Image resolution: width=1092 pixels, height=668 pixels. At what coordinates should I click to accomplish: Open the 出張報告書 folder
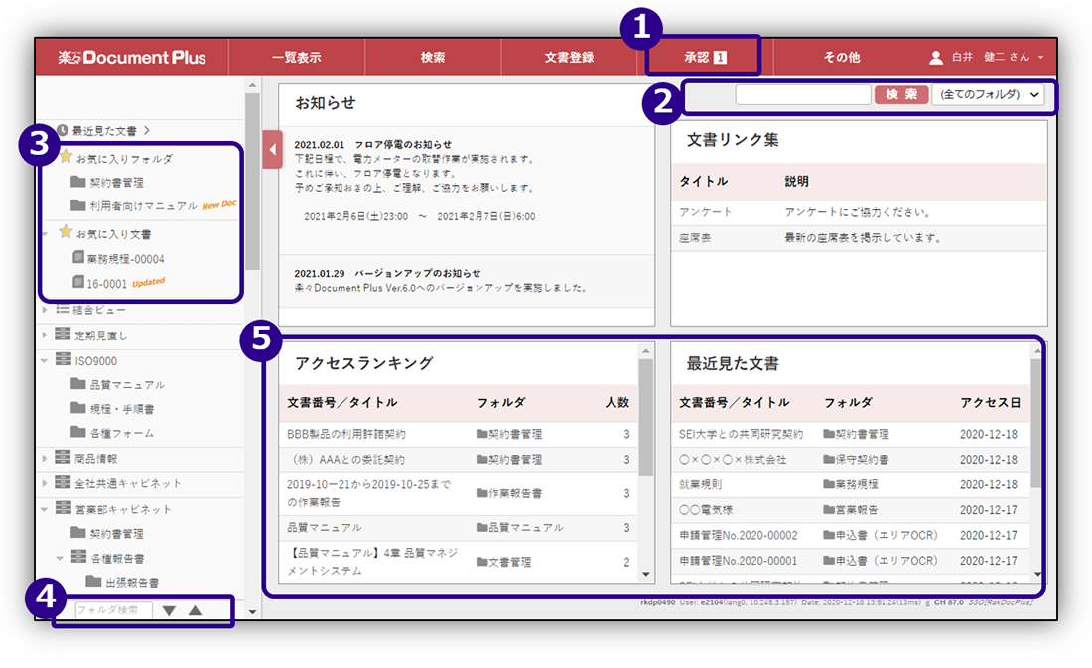pyautogui.click(x=132, y=583)
